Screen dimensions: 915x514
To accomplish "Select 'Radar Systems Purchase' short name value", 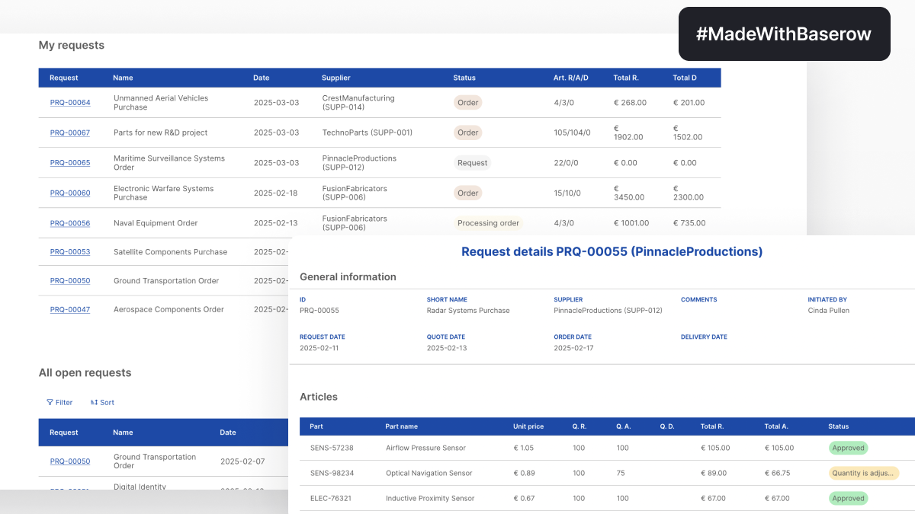I will tap(468, 311).
